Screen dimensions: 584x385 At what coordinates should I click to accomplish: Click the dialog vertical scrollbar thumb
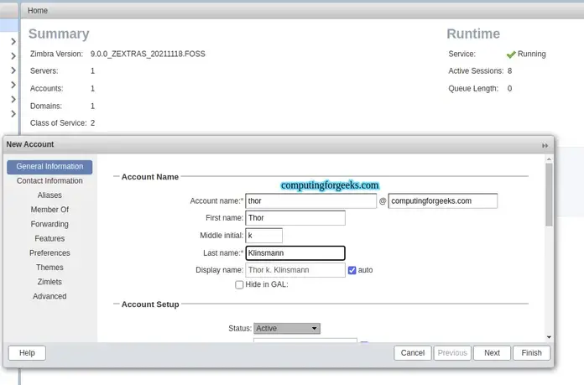549,195
